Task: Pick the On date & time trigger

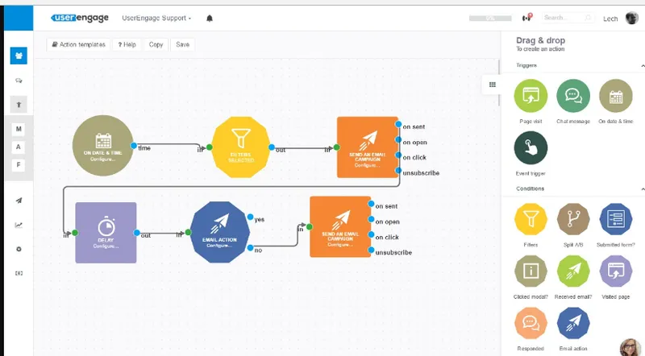Action: pyautogui.click(x=616, y=96)
